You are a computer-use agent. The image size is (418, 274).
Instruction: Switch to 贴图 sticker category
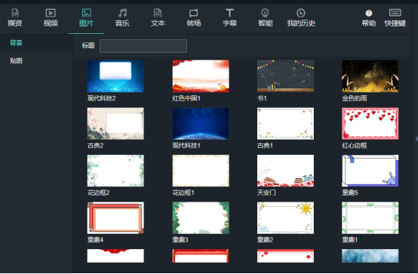16,60
